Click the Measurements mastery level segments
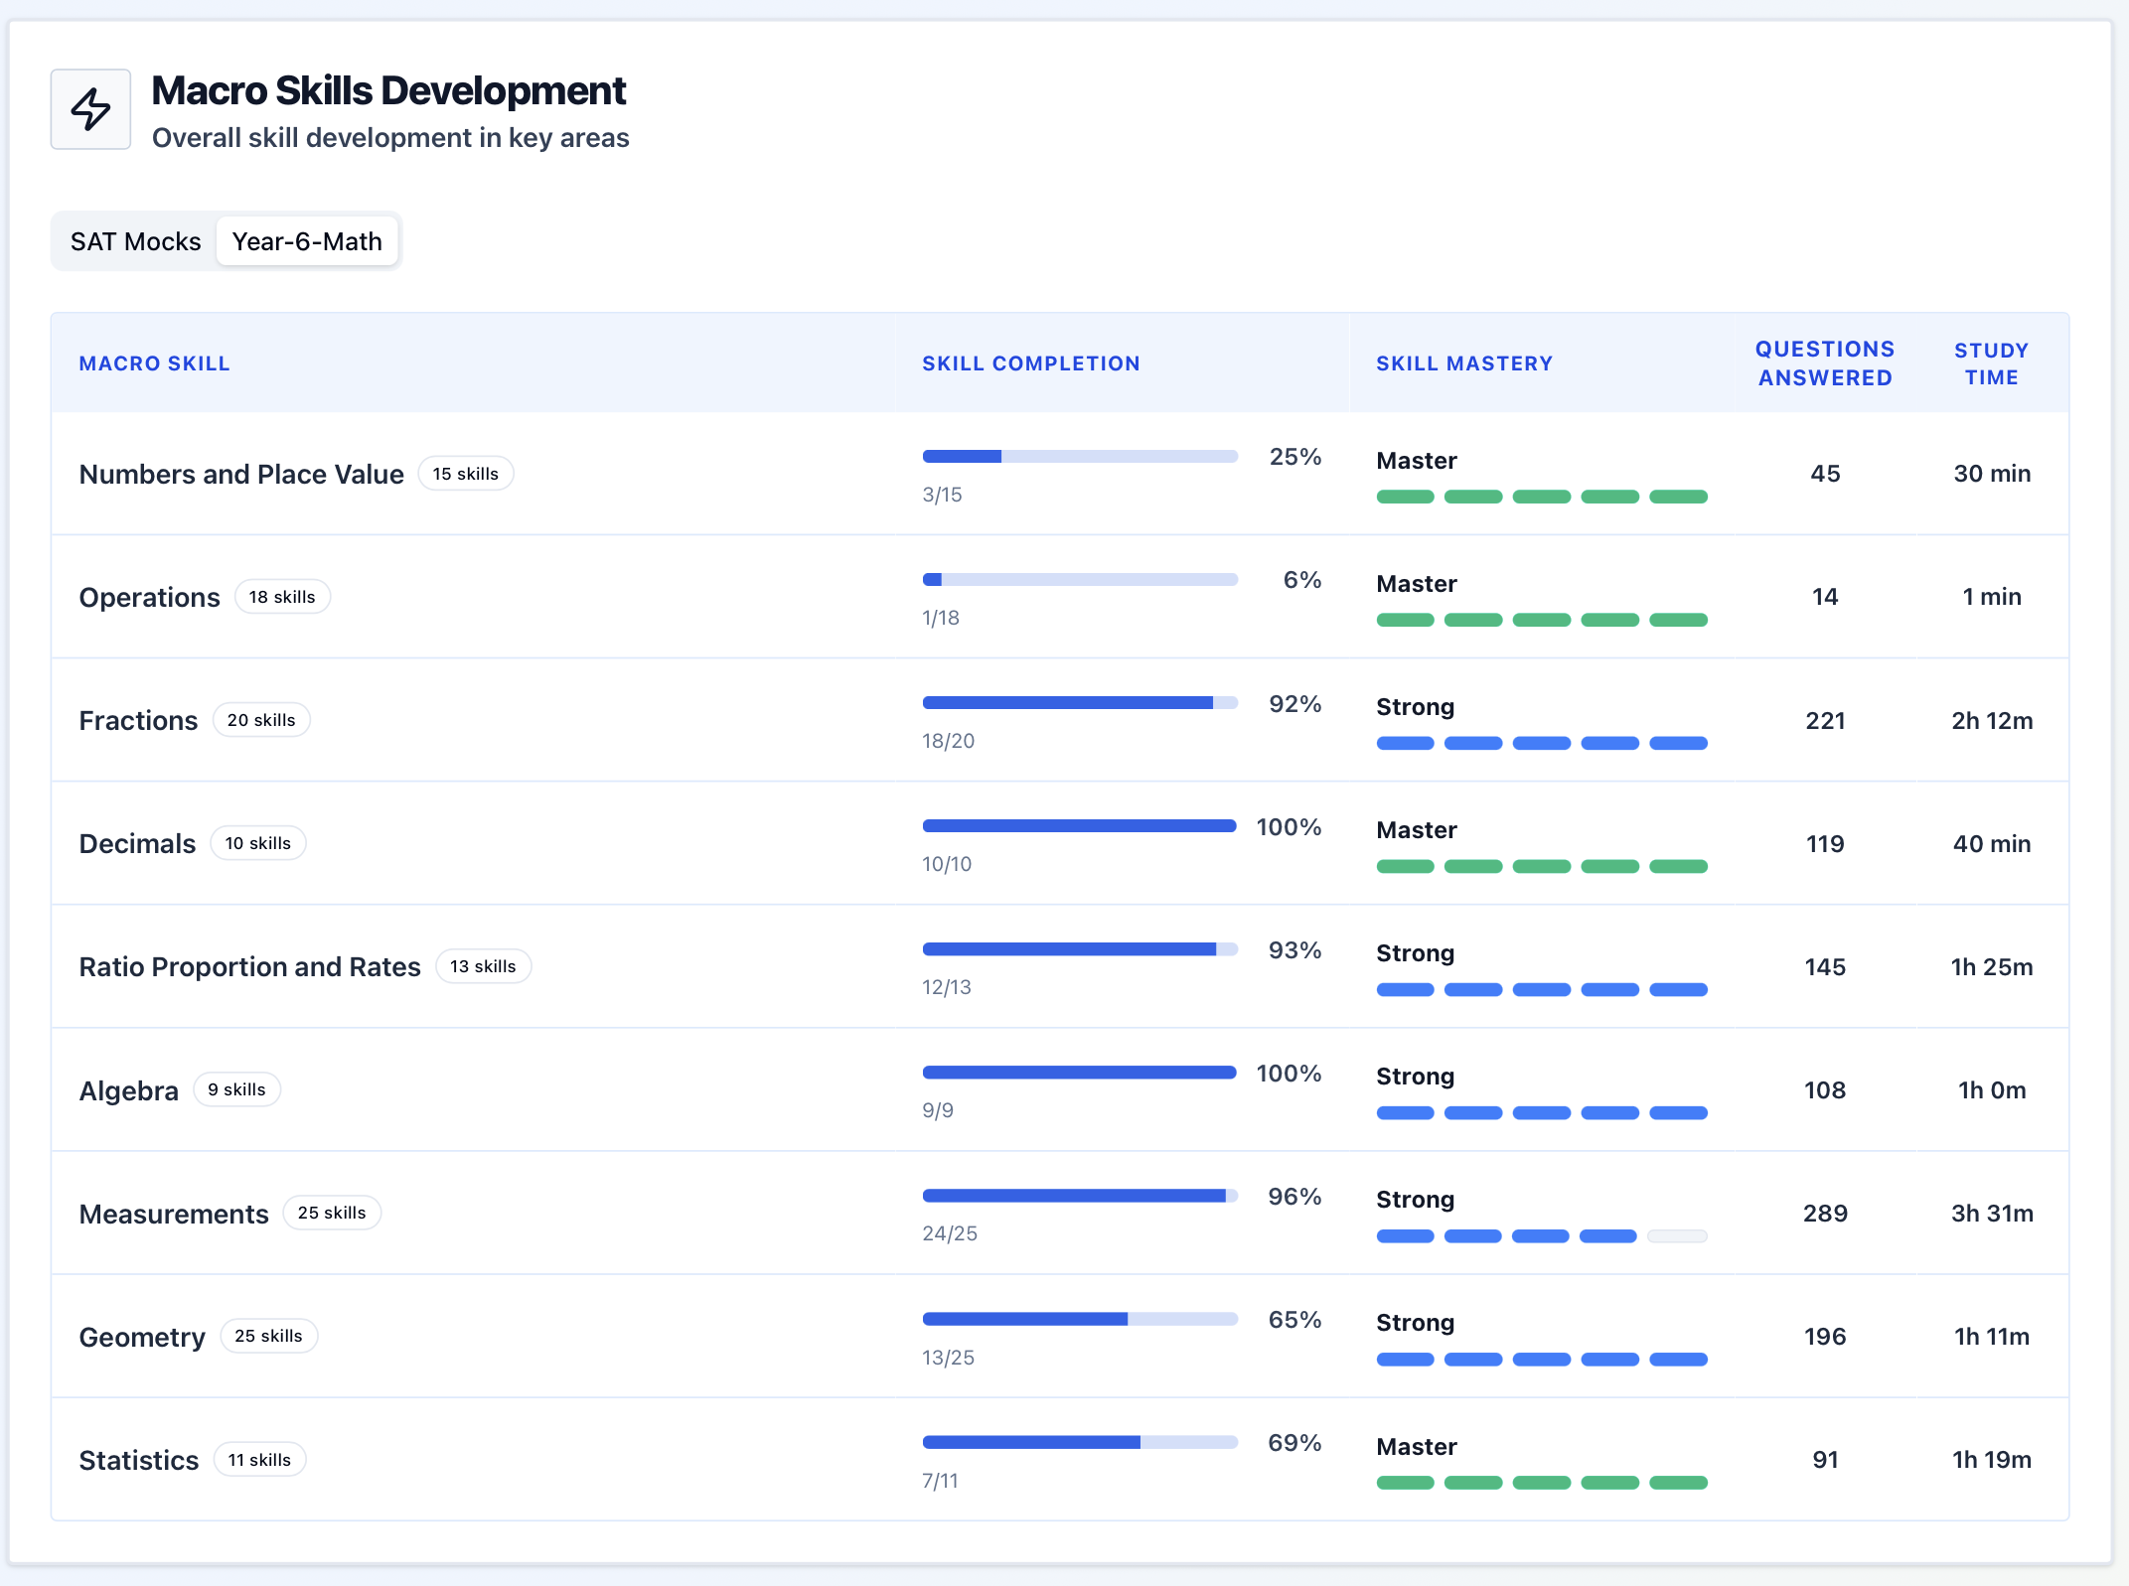The image size is (2129, 1586). pyautogui.click(x=1542, y=1236)
